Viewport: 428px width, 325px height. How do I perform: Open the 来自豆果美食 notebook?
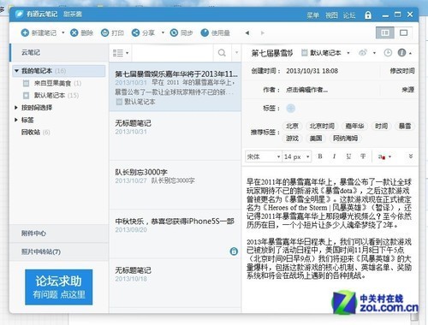tap(52, 83)
